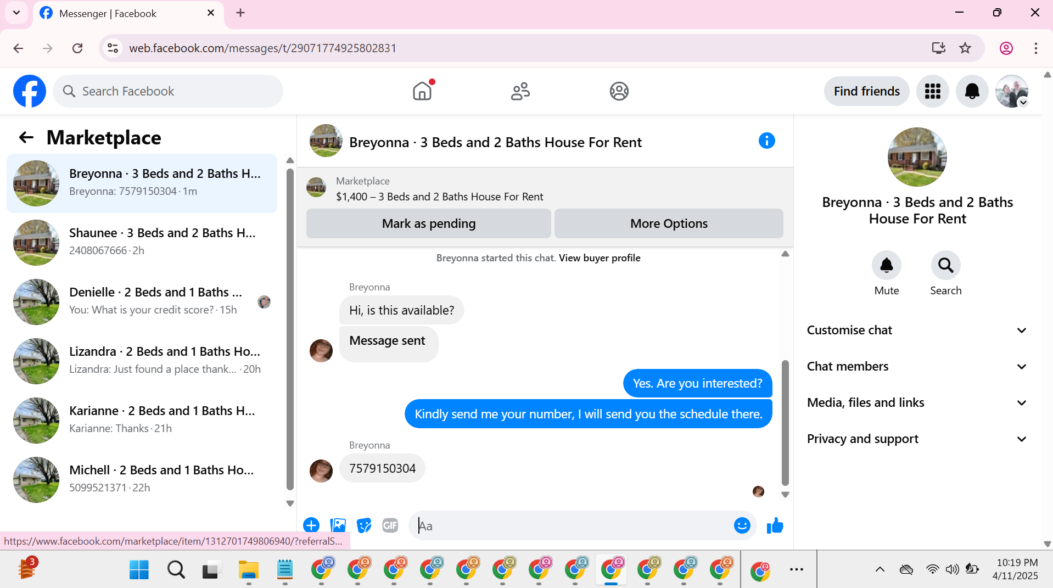This screenshot has height=588, width=1053.
Task: Search within the conversation
Action: 945,266
